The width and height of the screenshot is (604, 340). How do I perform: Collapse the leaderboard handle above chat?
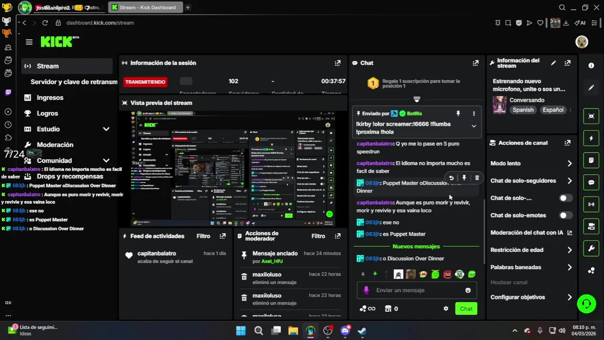pyautogui.click(x=416, y=100)
